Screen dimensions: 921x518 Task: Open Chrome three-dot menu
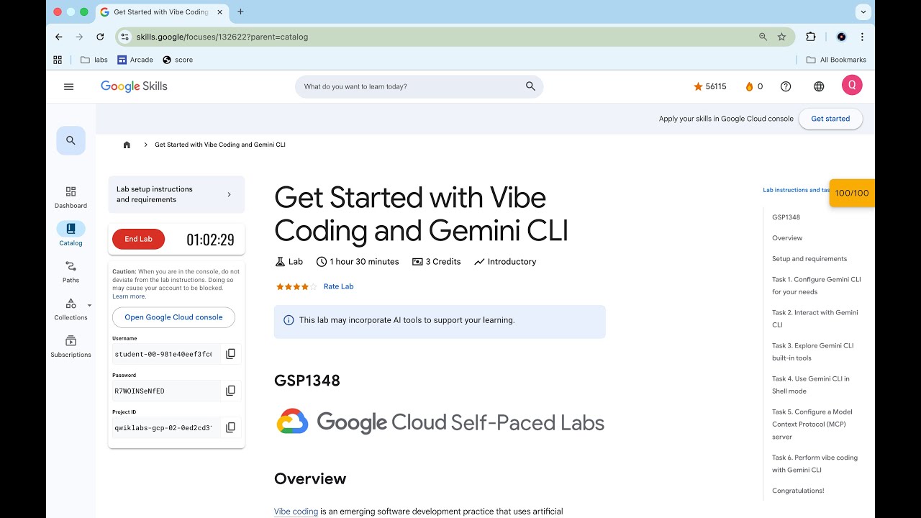coord(862,37)
